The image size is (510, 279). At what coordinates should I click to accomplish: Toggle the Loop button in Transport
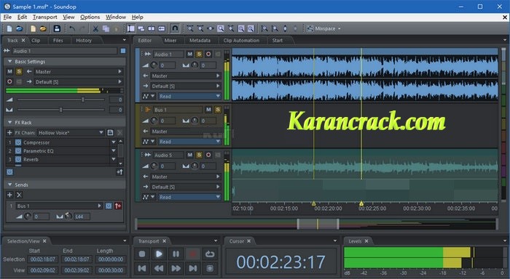(210, 254)
